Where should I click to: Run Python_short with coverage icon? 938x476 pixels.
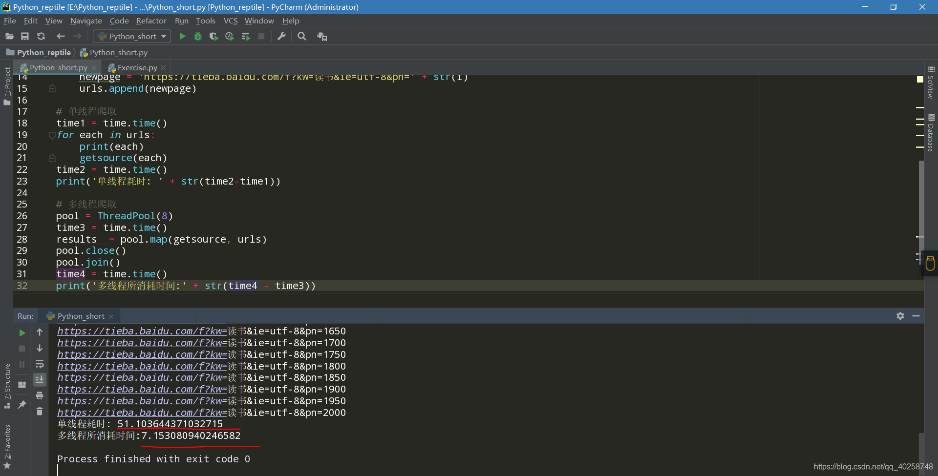tap(213, 36)
